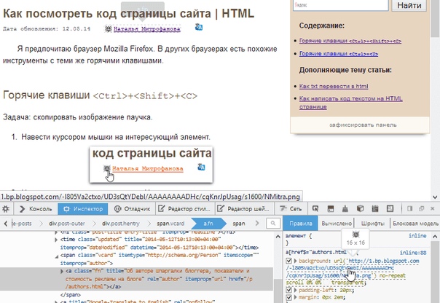
Task: Expand the a class fn node
Action: point(62,271)
